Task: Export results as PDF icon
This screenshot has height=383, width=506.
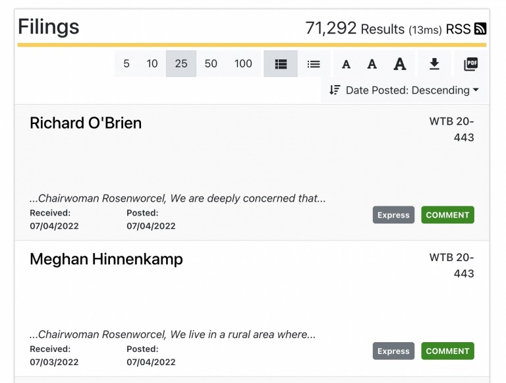Action: 471,64
